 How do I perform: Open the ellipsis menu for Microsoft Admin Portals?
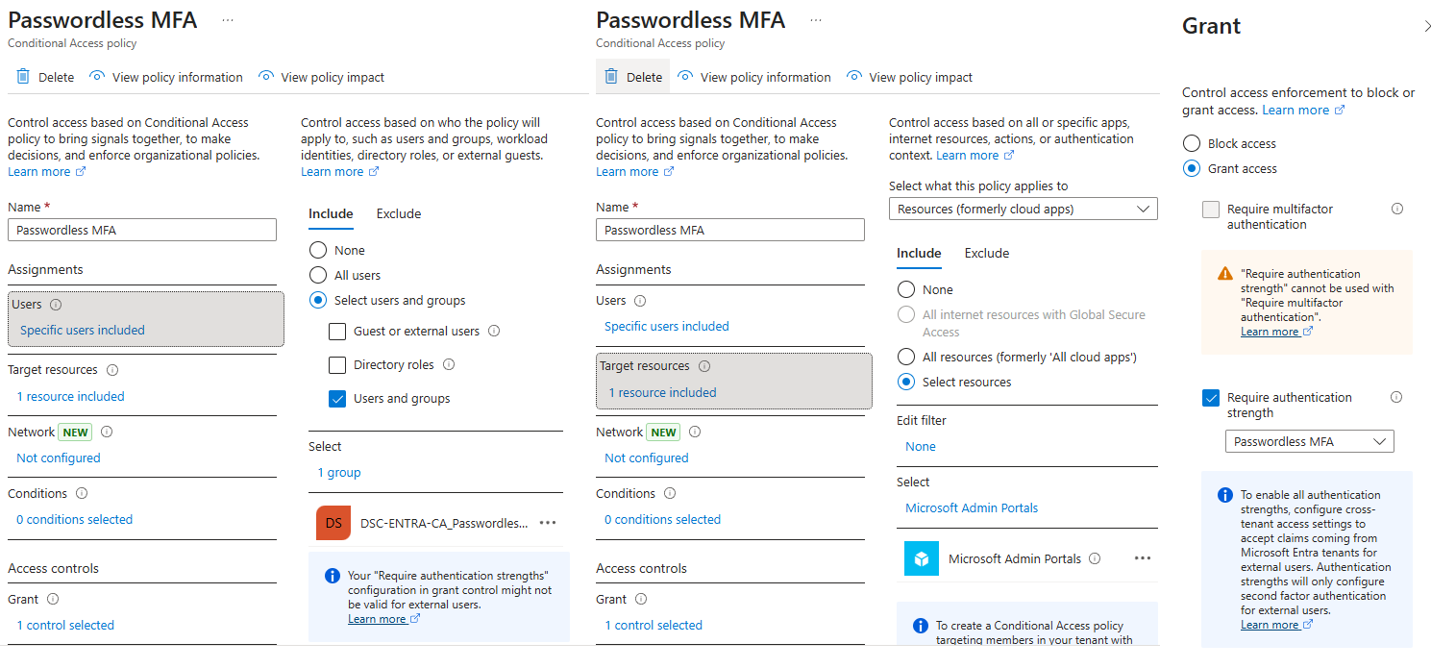1142,558
